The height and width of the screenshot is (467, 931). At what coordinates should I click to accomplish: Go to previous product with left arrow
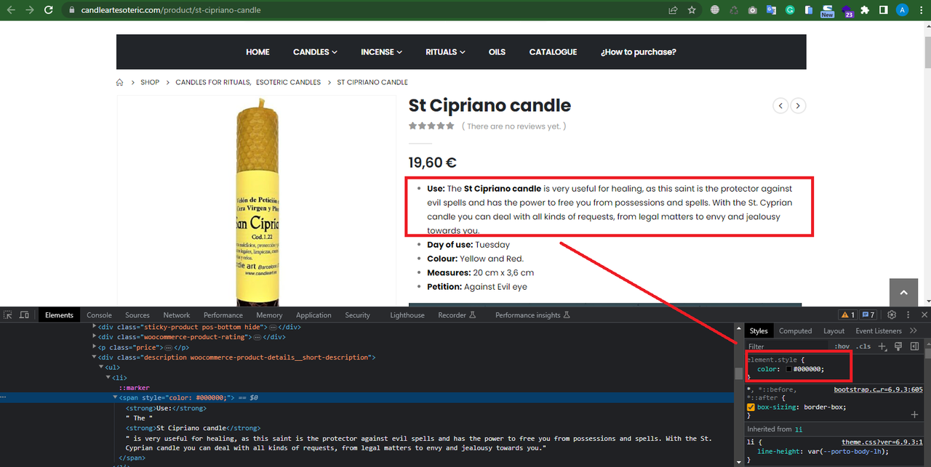click(x=780, y=106)
